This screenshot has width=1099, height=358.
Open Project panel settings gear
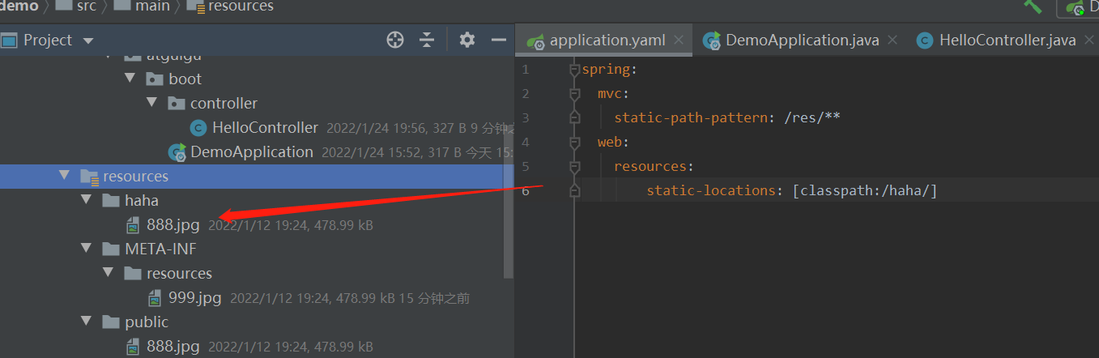[466, 40]
